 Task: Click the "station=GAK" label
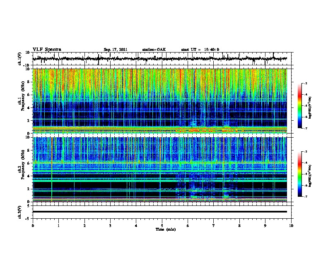154,50
